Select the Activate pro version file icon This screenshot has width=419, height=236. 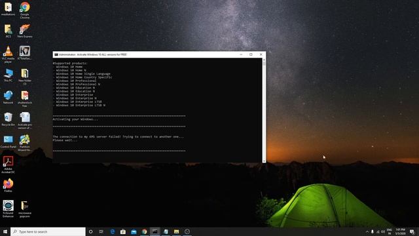(x=25, y=121)
